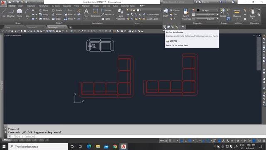
Task: Click the Windows taskbar search box
Action: pos(38,146)
